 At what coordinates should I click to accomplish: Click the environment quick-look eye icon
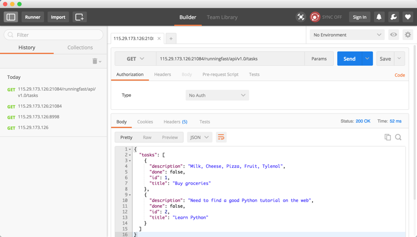[x=394, y=35]
